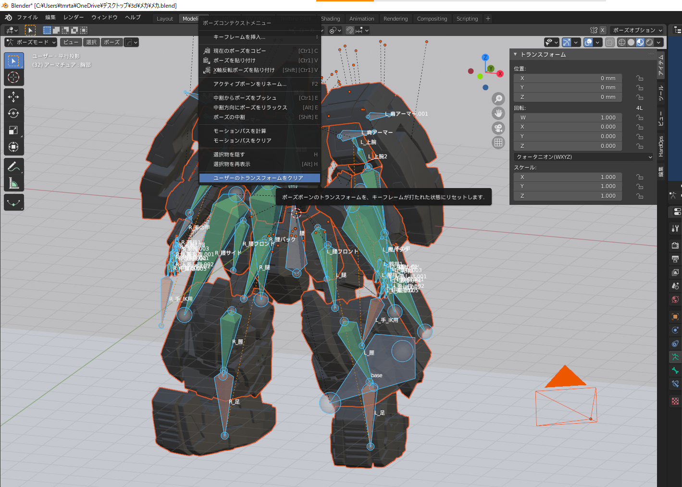Toggle the lock for location X
The height and width of the screenshot is (487, 682).
640,78
